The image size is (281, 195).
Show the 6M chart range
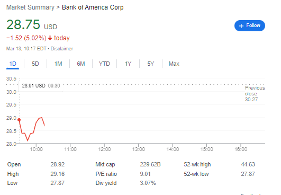pos(81,64)
